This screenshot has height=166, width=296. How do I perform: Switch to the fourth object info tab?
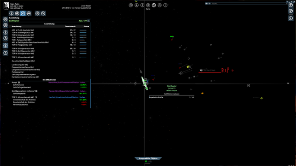29,13
